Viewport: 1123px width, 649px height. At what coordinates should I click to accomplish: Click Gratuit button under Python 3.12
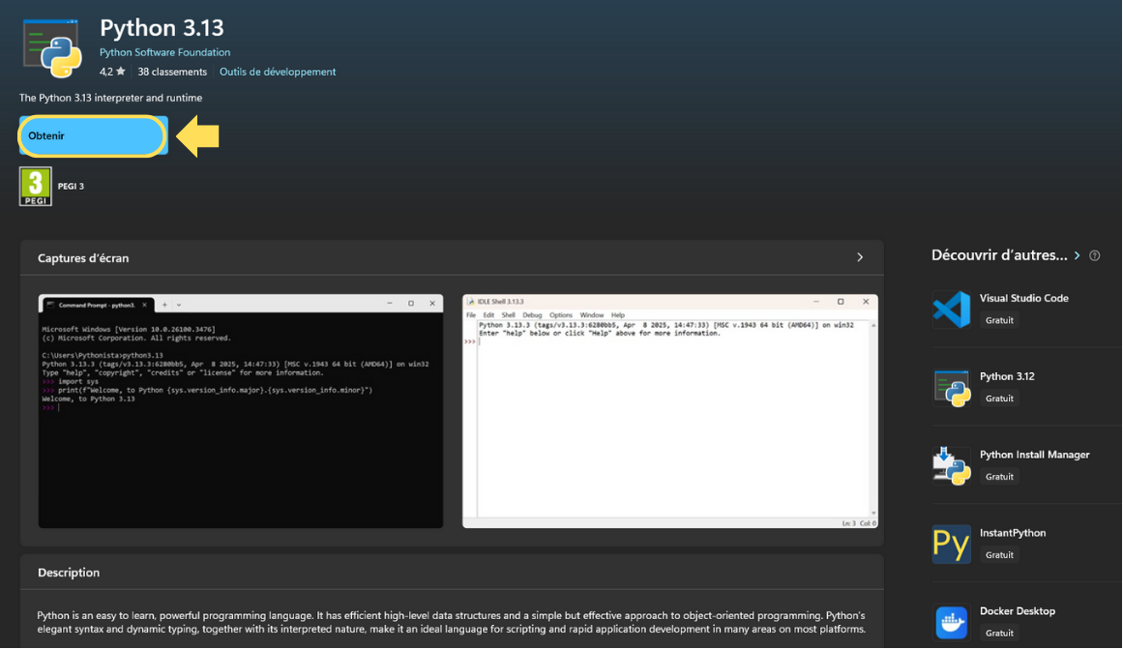(x=999, y=398)
